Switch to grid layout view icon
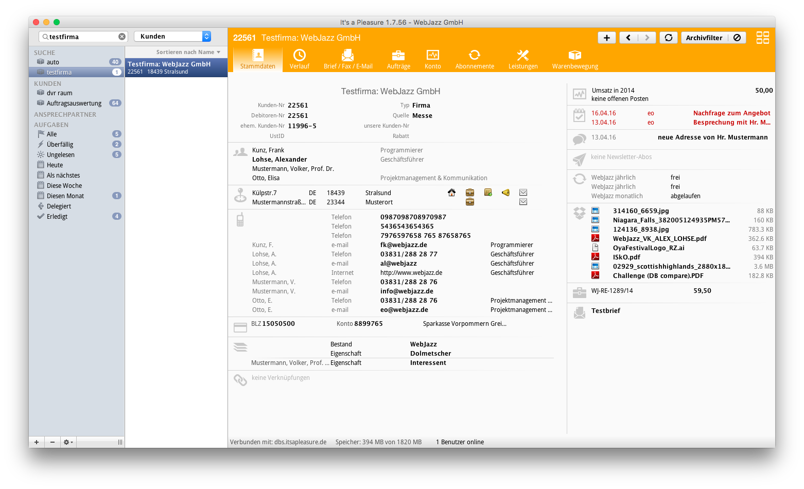The height and width of the screenshot is (489, 804). [x=762, y=38]
